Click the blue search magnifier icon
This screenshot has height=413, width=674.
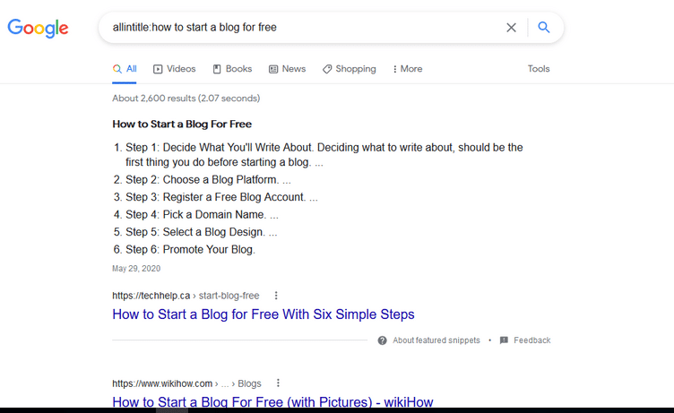coord(544,27)
